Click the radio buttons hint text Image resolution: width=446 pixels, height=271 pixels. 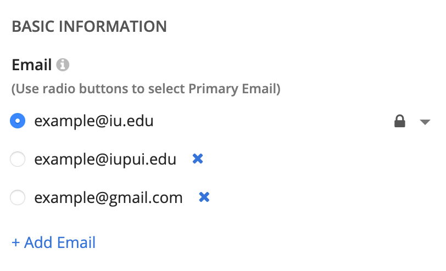pyautogui.click(x=146, y=89)
